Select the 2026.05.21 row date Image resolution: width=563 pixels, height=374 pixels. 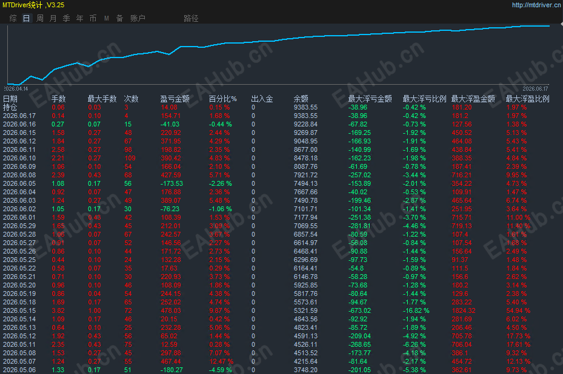click(x=19, y=277)
